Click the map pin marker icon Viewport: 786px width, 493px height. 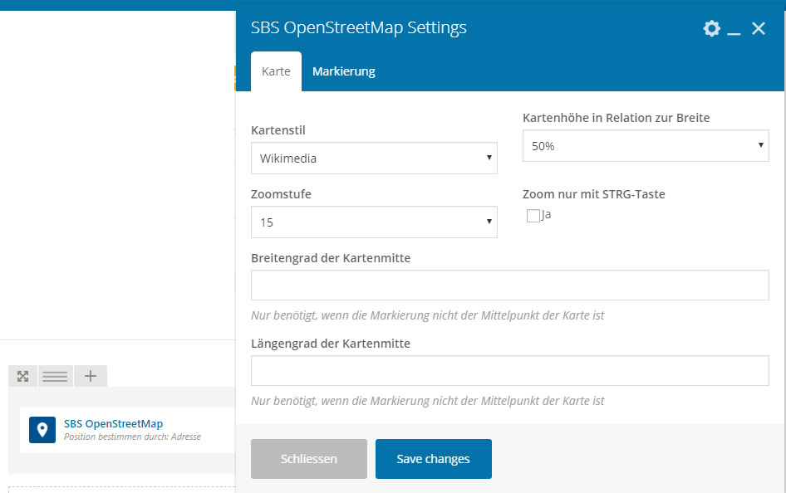click(42, 430)
